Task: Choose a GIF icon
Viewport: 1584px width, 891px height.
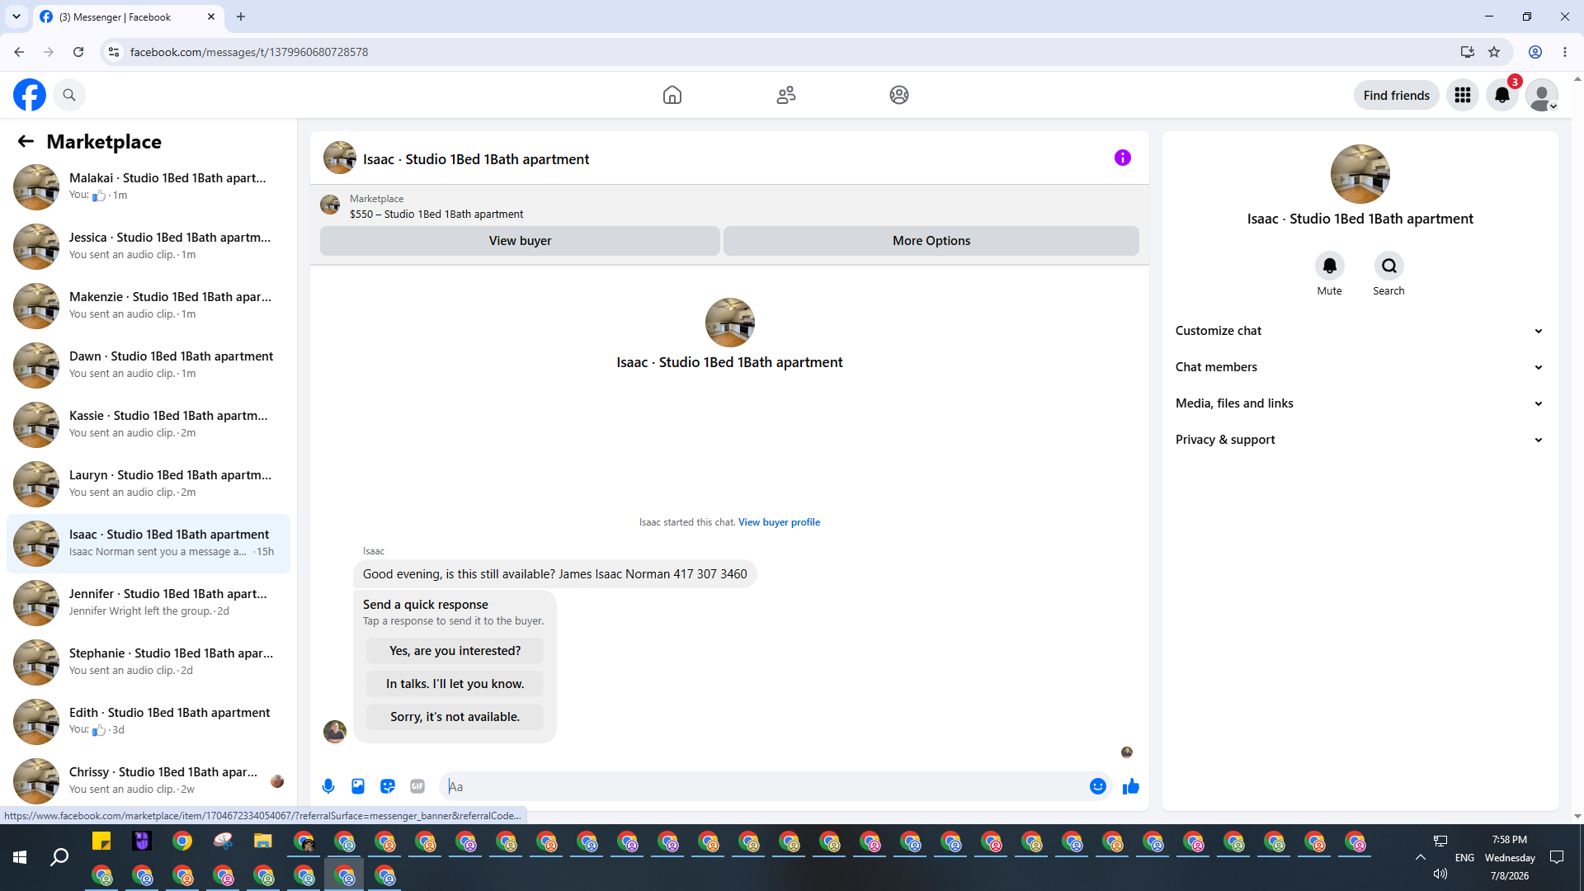Action: click(x=417, y=786)
